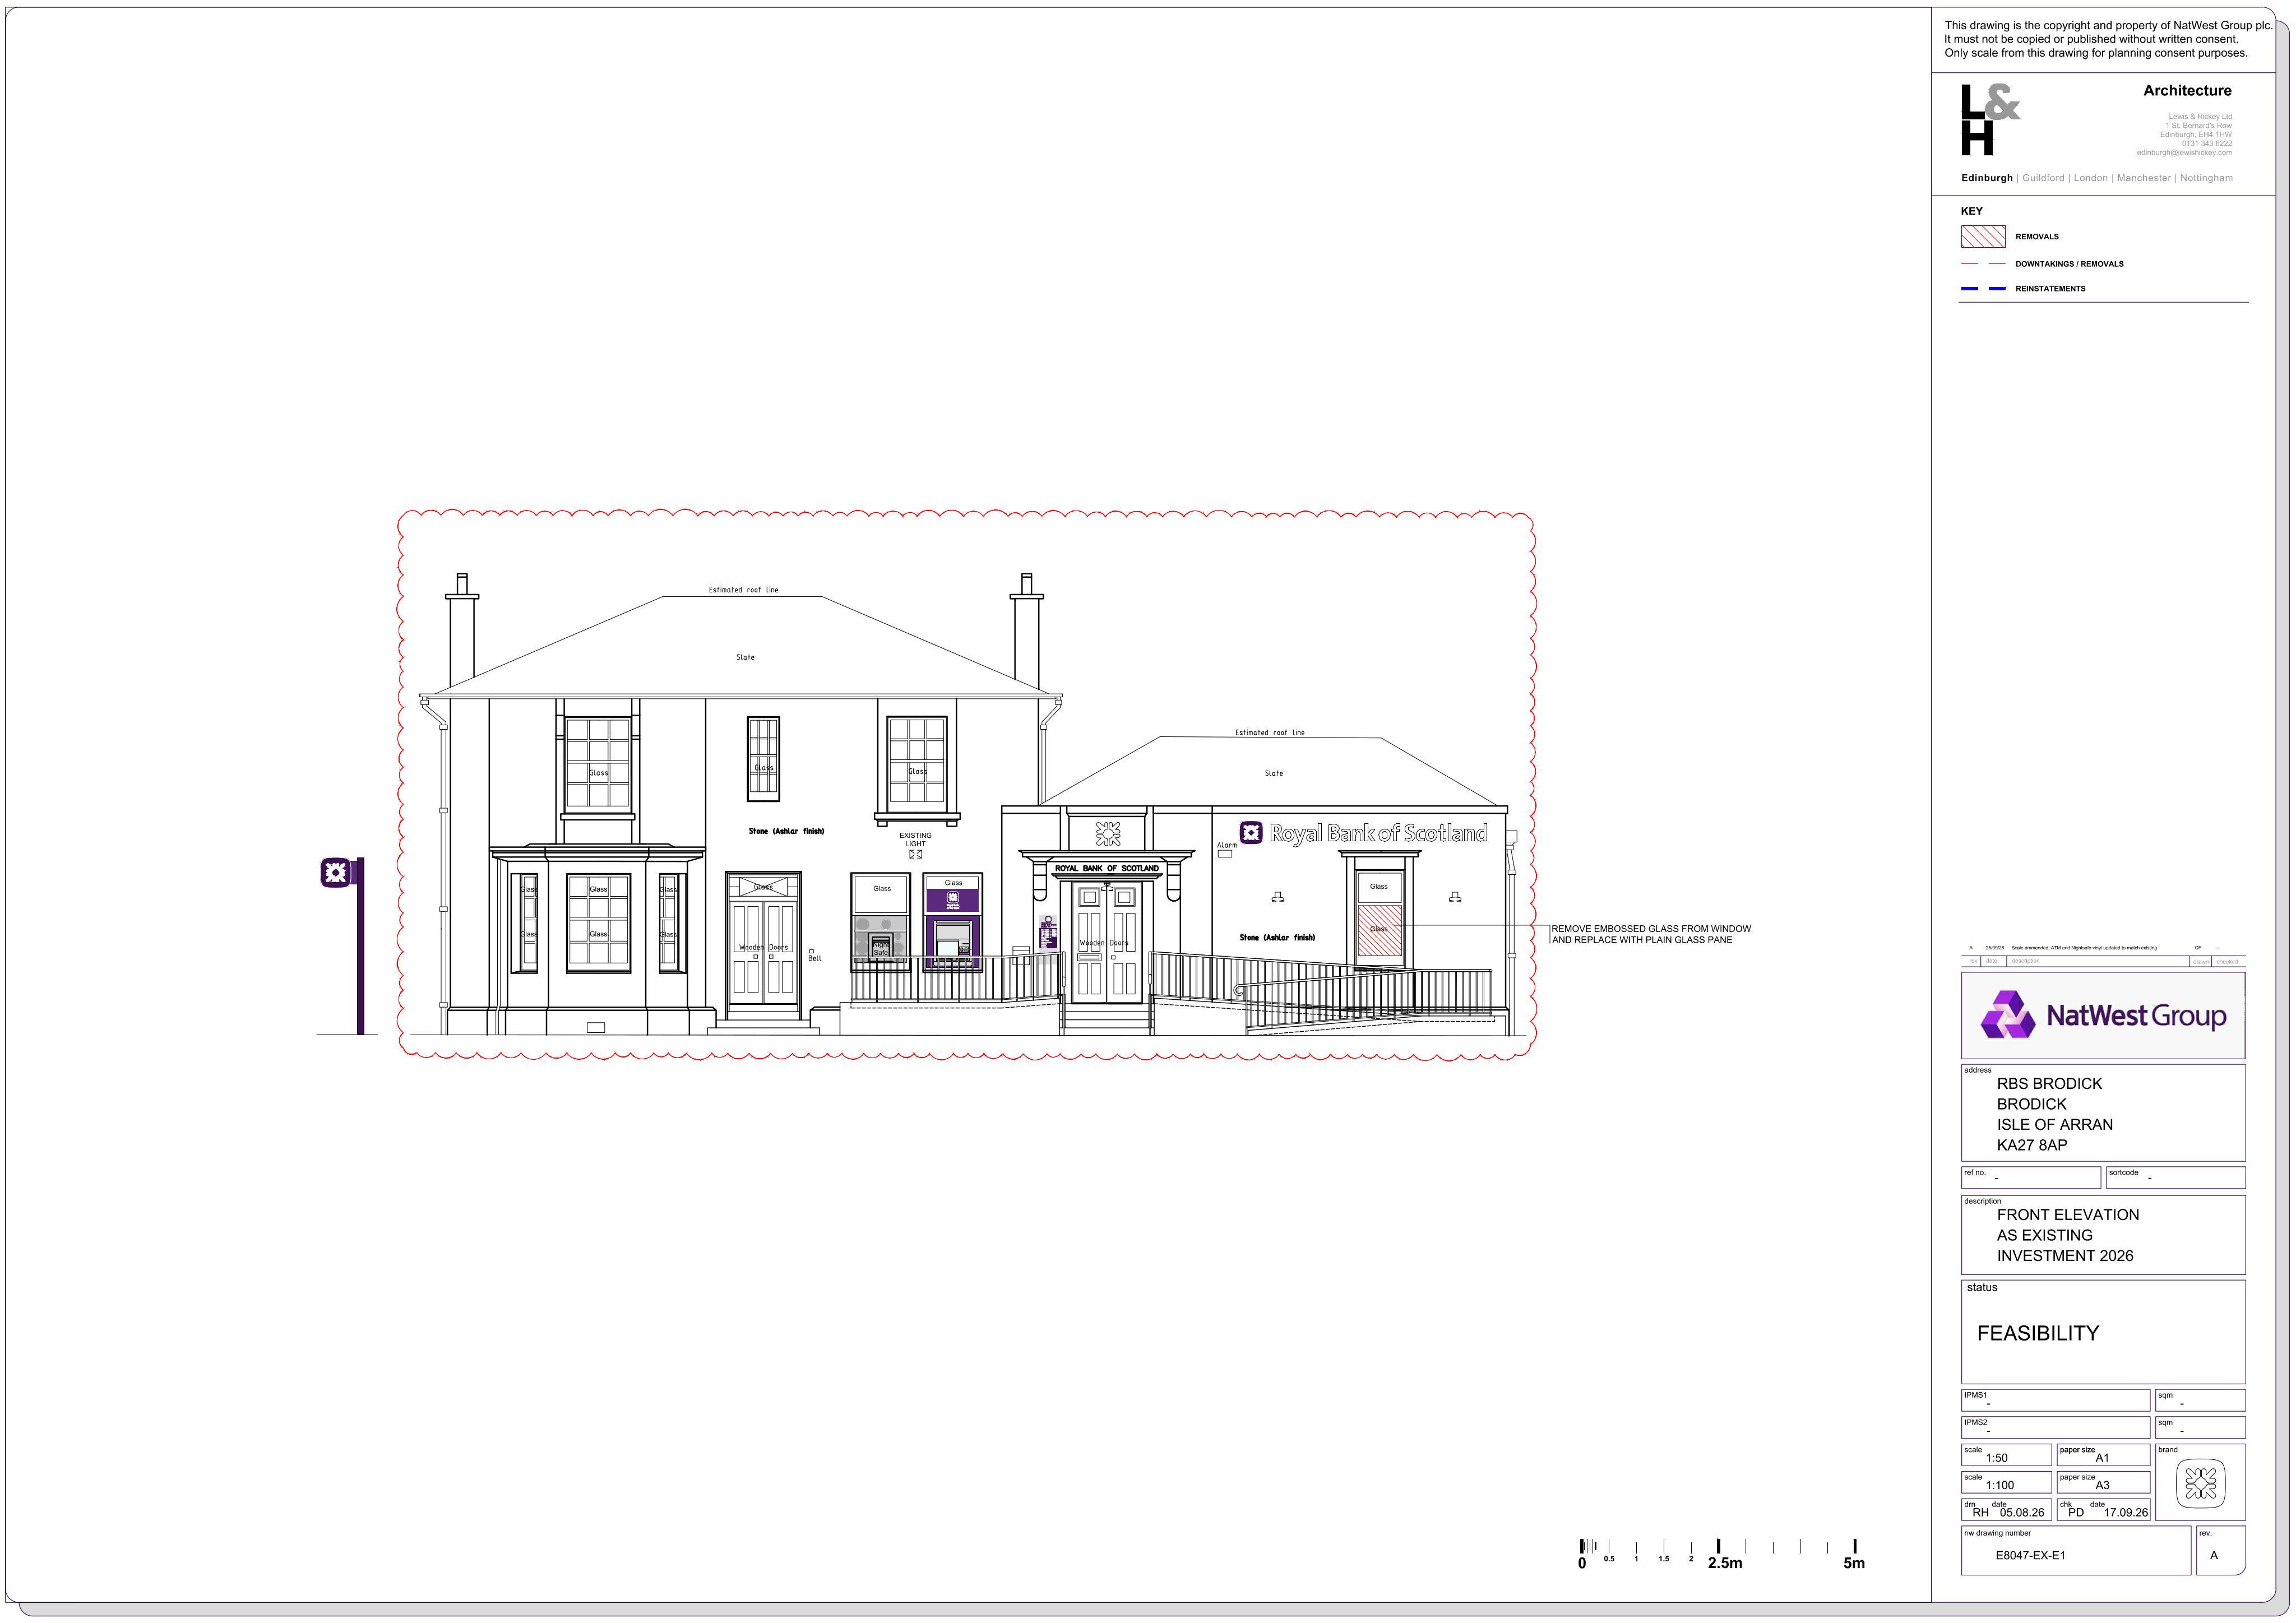The image size is (2296, 1623).
Task: Click the 'KA27 8AP' postcode
Action: [2032, 1145]
